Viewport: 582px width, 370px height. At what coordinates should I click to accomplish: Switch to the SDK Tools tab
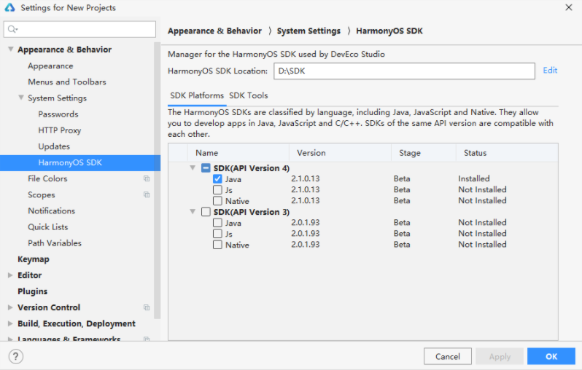248,95
